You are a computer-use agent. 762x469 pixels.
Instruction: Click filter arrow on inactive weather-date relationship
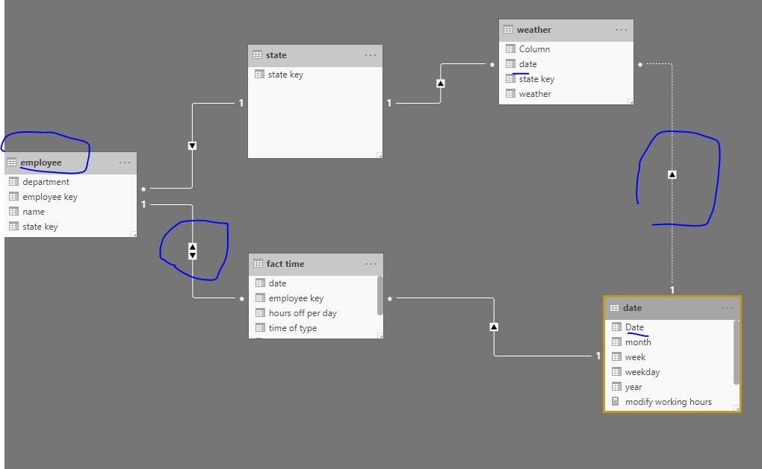pyautogui.click(x=672, y=174)
